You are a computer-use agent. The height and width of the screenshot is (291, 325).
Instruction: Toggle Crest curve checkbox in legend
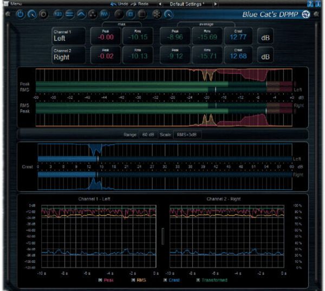[x=165, y=280]
